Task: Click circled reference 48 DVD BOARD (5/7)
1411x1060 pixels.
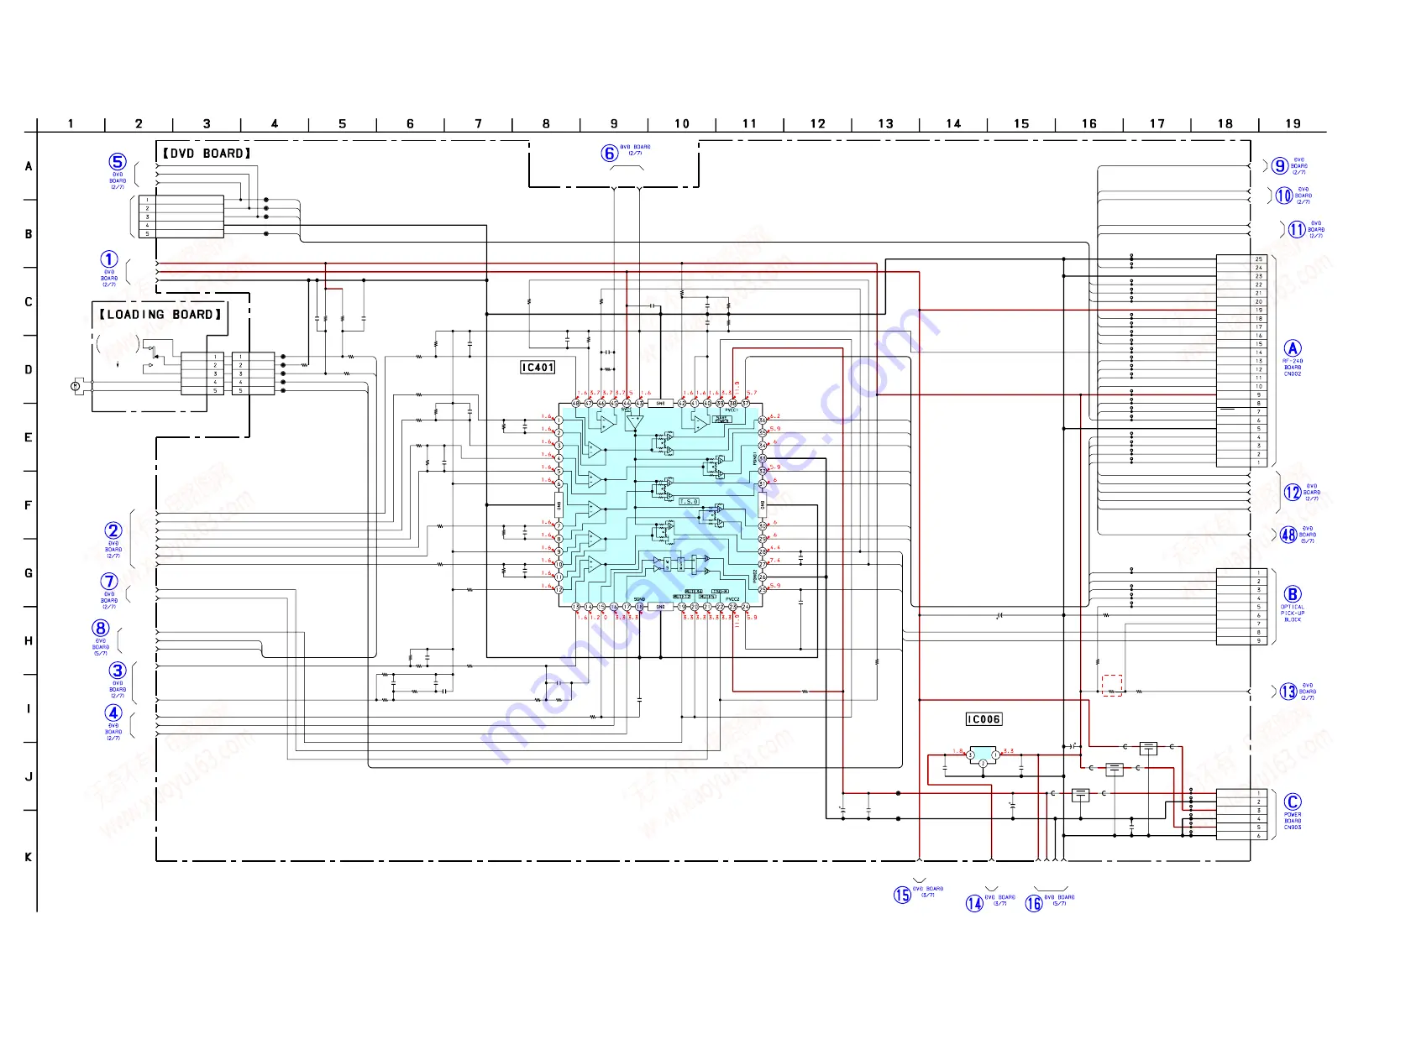Action: point(1288,535)
